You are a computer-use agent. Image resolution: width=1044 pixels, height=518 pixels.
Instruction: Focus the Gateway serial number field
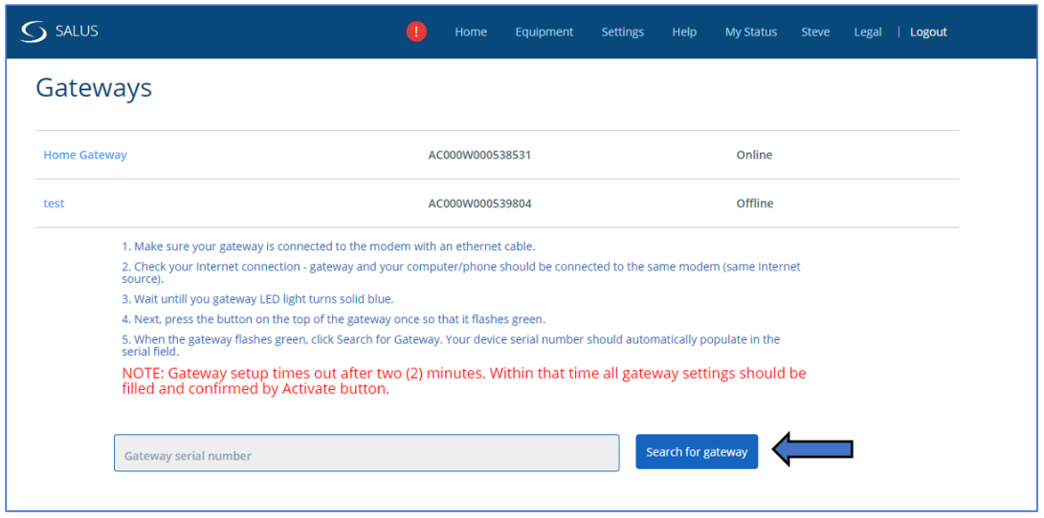(367, 453)
